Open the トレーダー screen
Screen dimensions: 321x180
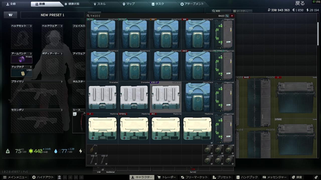pos(167,177)
